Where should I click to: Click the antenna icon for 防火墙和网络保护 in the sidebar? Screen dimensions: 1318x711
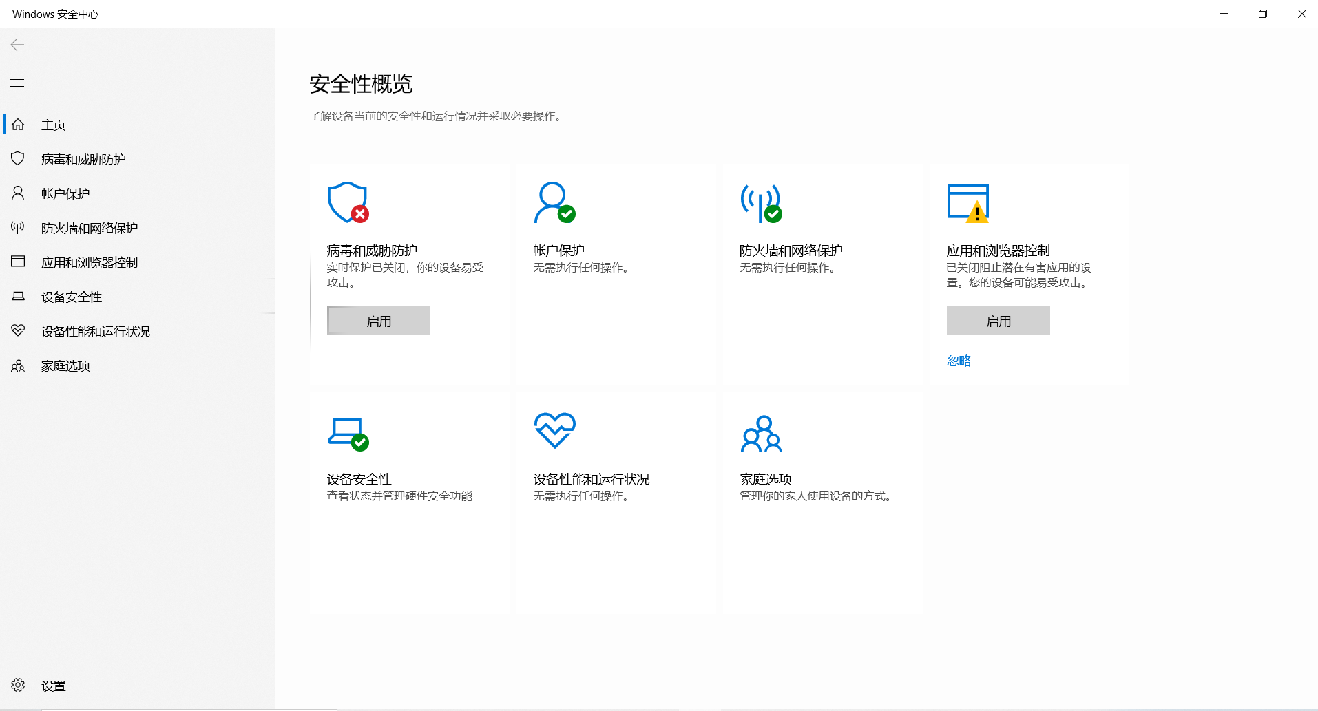click(x=18, y=228)
